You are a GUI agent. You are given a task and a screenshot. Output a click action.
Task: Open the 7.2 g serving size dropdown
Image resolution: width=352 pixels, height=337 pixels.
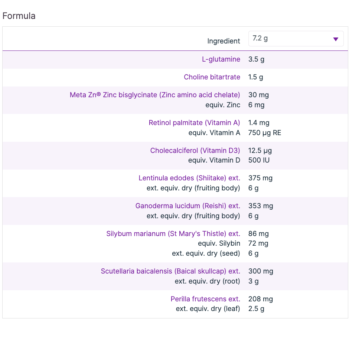[296, 39]
